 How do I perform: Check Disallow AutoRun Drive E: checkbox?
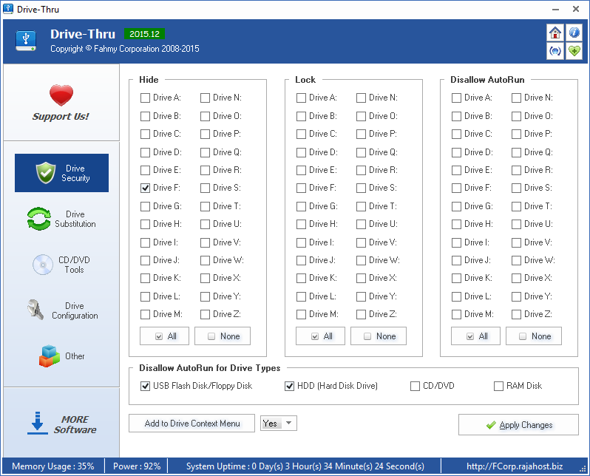coord(456,170)
